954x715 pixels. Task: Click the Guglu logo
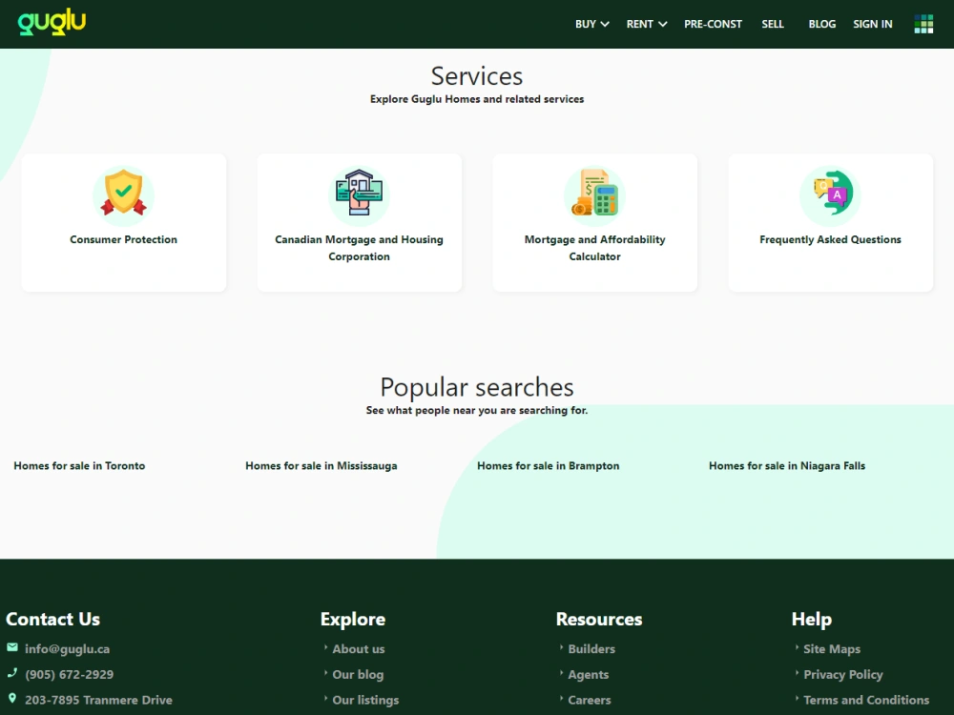tap(52, 23)
